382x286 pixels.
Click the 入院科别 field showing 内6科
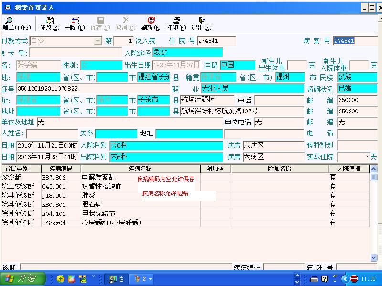click(166, 145)
